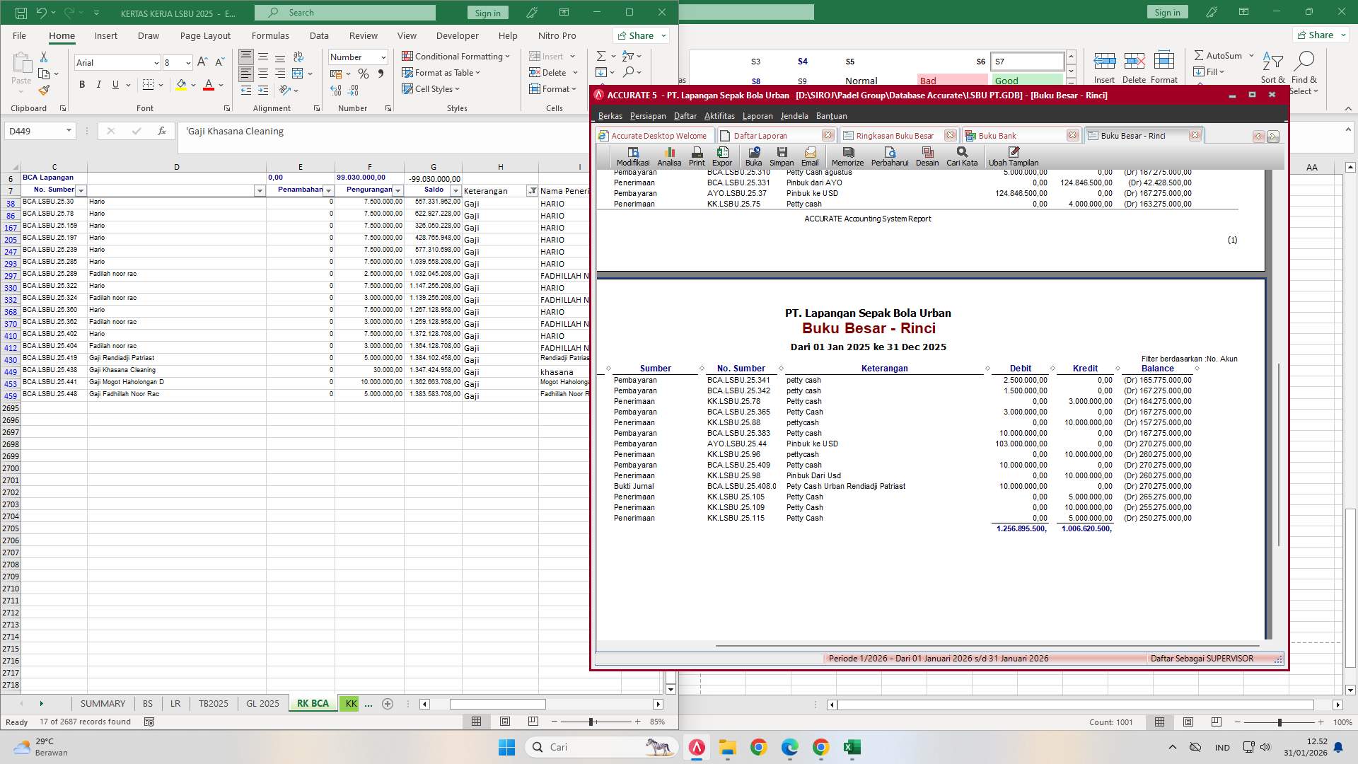The height and width of the screenshot is (764, 1358).
Task: Expand the Arial font name dropdown
Action: click(156, 63)
